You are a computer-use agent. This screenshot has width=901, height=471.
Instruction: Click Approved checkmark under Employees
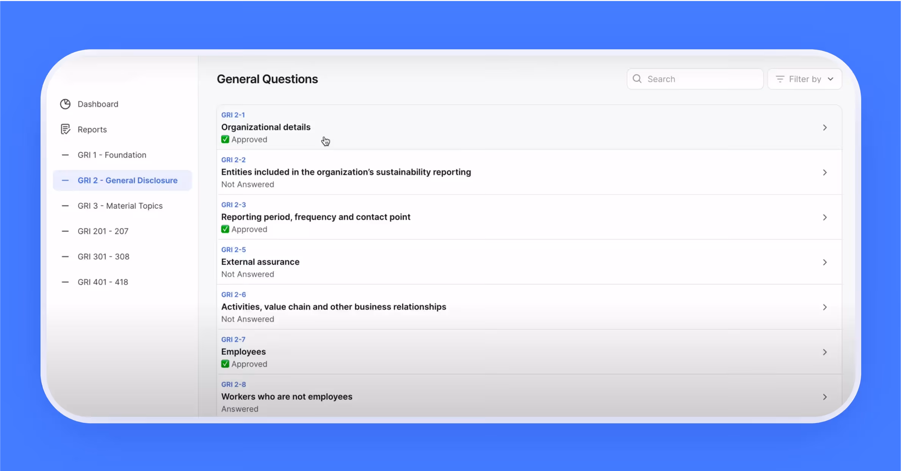225,364
